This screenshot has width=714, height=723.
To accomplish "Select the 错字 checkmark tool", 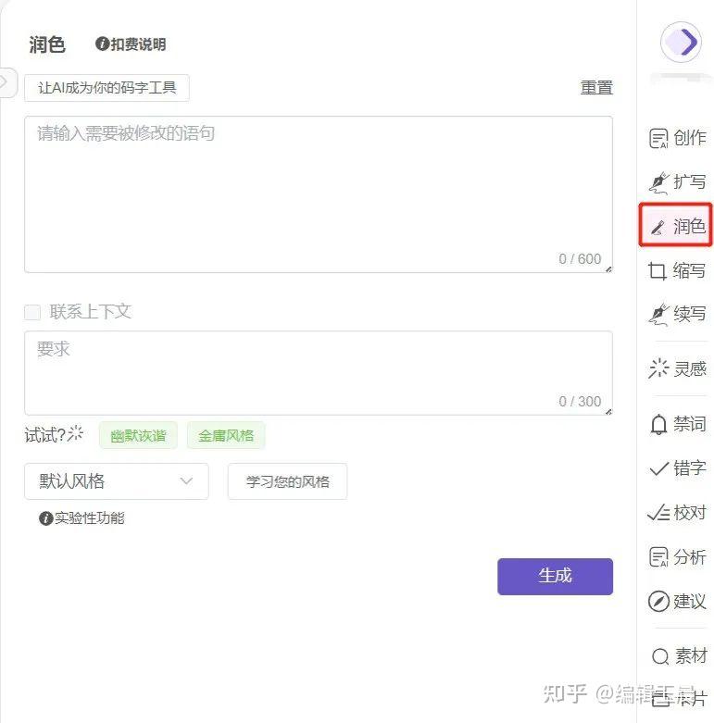I will [x=677, y=468].
